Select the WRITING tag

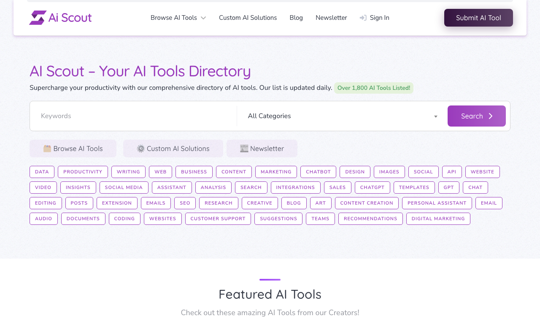128,172
